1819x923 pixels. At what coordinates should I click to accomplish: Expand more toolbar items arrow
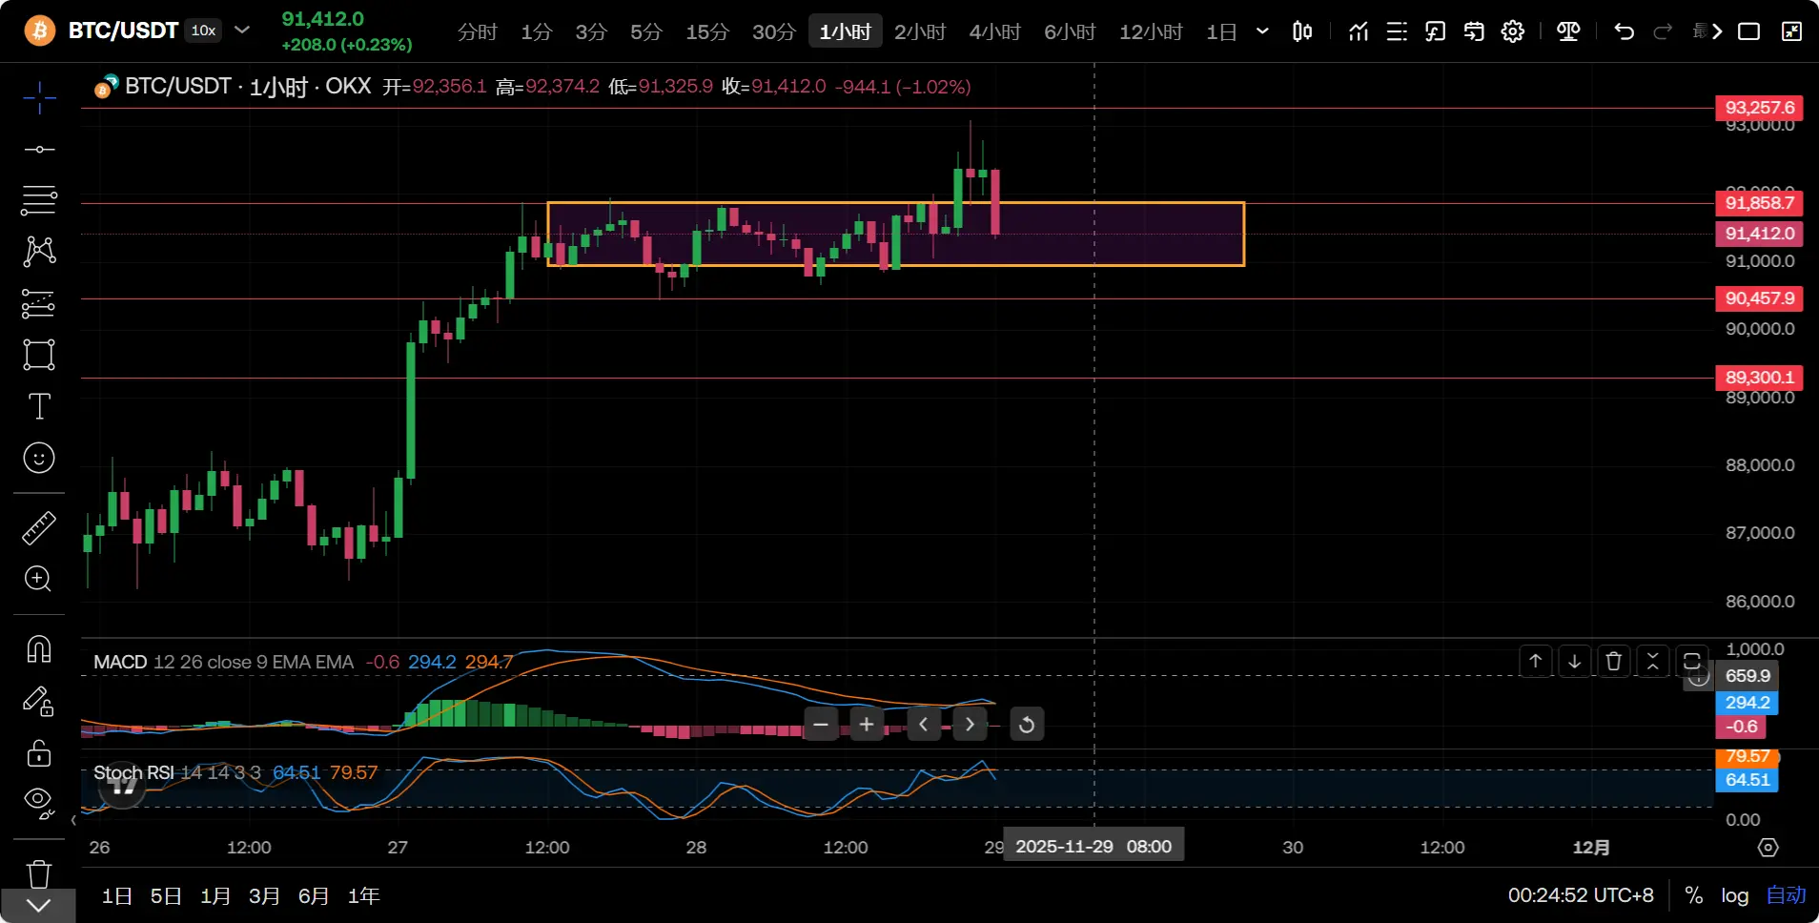point(1717,31)
